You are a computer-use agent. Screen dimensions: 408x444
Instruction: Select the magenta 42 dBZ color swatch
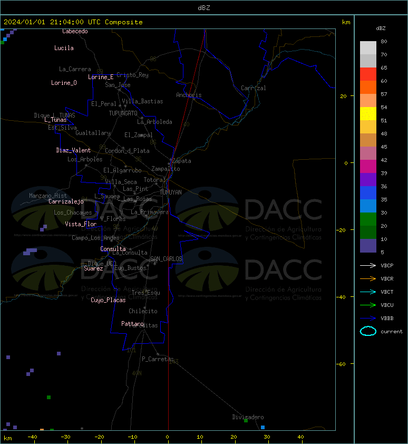[368, 166]
